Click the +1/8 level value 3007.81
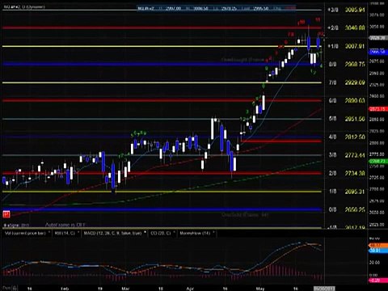The width and height of the screenshot is (388, 291). coord(355,46)
